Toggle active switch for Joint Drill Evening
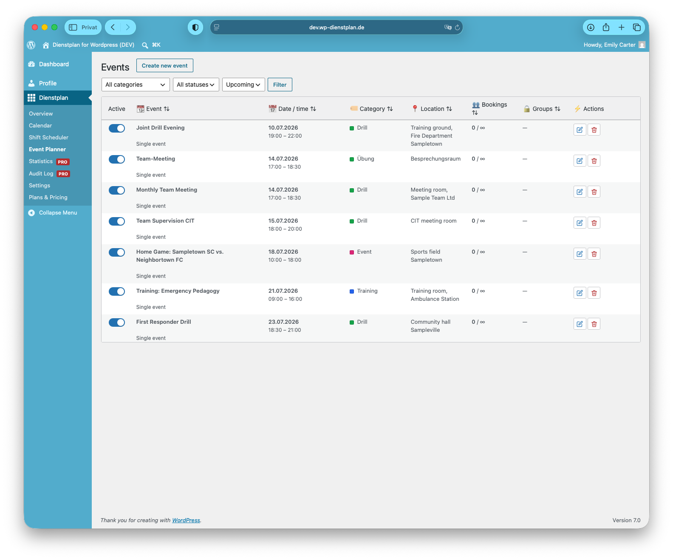Viewport: 673px width, 560px height. [x=117, y=128]
